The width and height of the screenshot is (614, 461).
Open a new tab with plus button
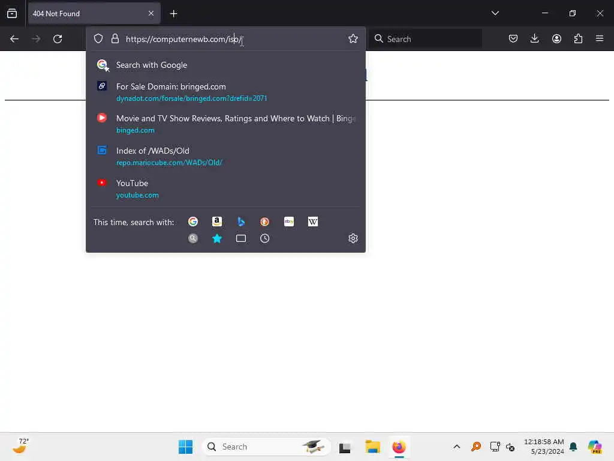(x=173, y=14)
